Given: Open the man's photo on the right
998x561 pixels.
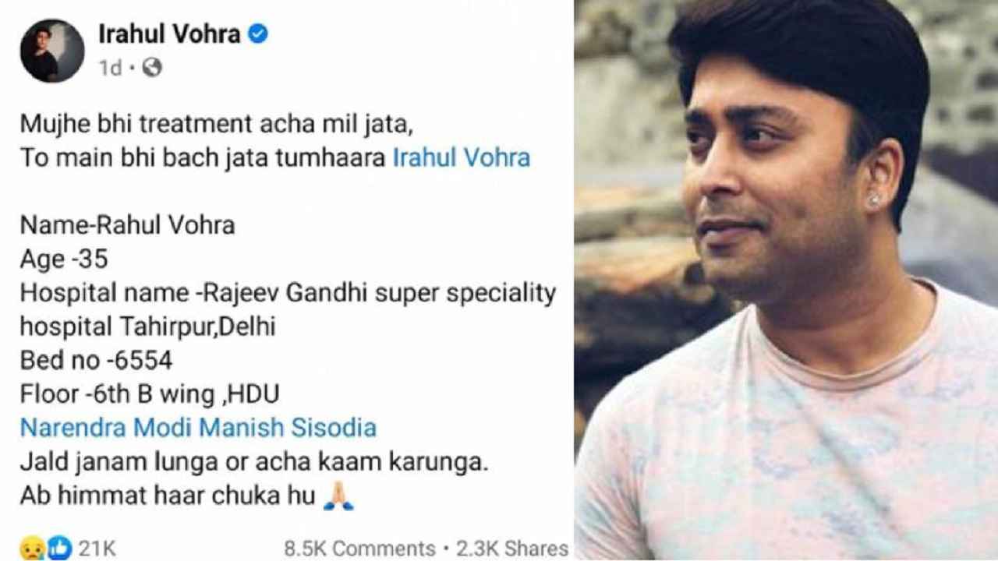Looking at the screenshot, I should tap(786, 280).
